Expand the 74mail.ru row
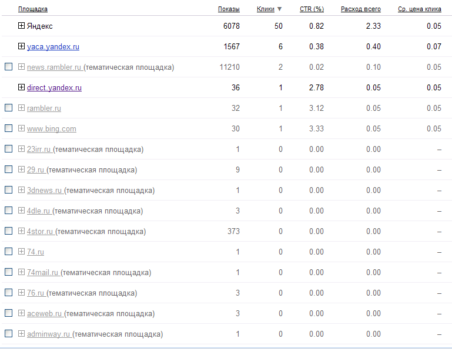The height and width of the screenshot is (349, 452). pyautogui.click(x=21, y=272)
